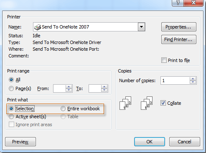
Task: Confirm printing with OK
Action: [150, 142]
